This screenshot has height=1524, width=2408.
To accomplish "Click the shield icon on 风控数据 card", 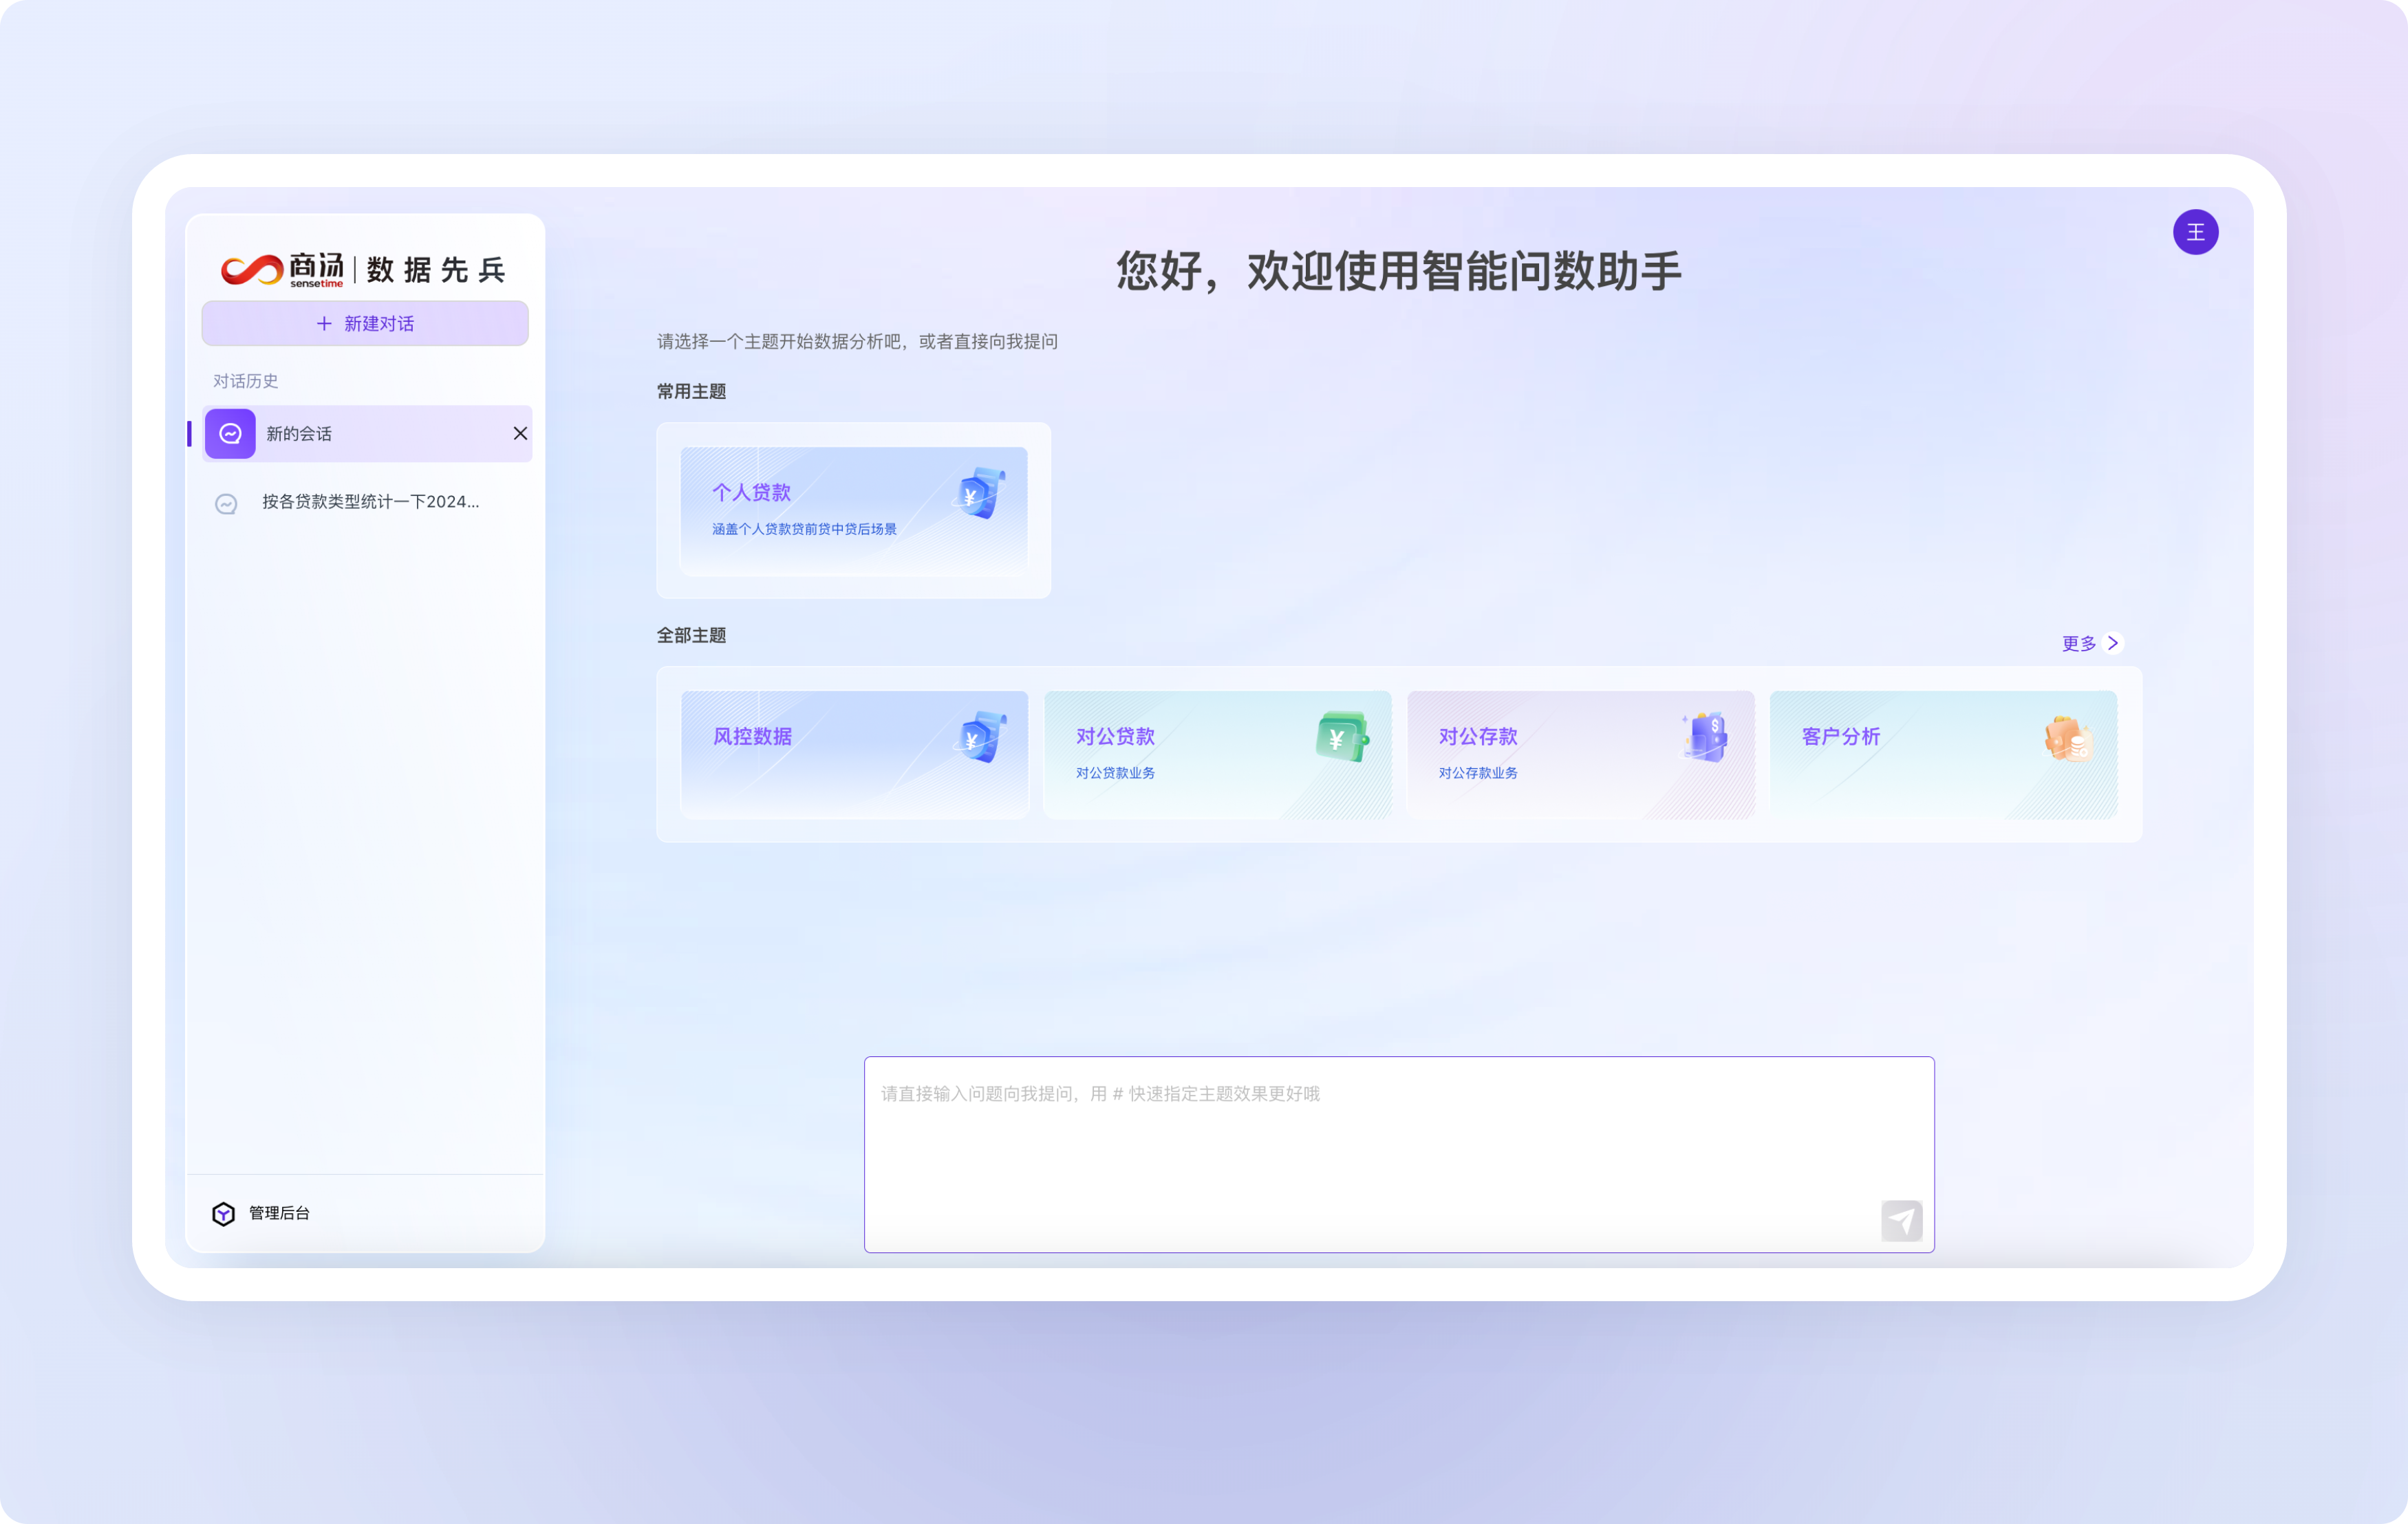I will (979, 737).
